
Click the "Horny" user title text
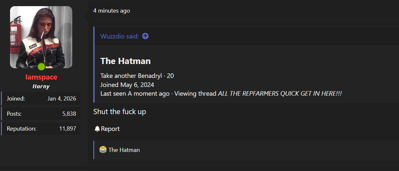point(41,86)
